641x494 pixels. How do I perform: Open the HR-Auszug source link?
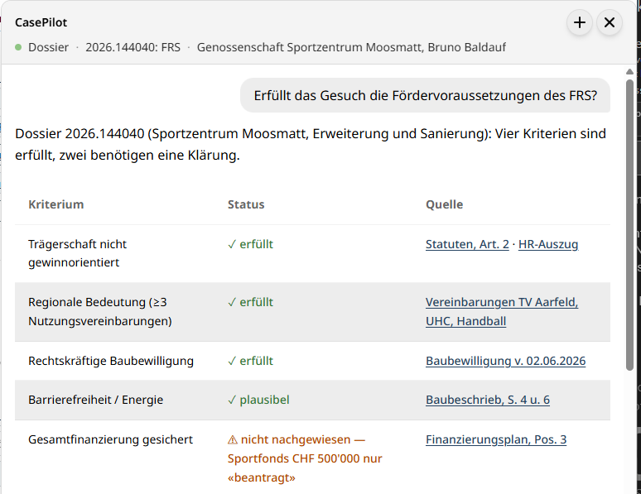(548, 244)
